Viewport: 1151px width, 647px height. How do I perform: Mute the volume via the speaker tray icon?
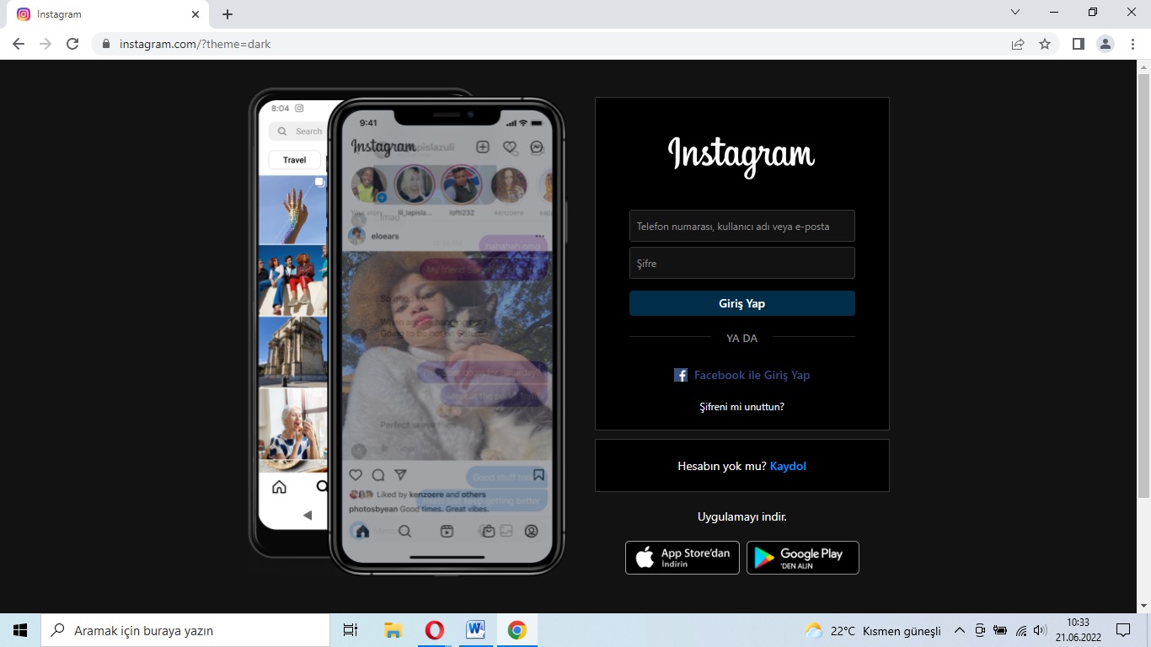pos(1038,629)
